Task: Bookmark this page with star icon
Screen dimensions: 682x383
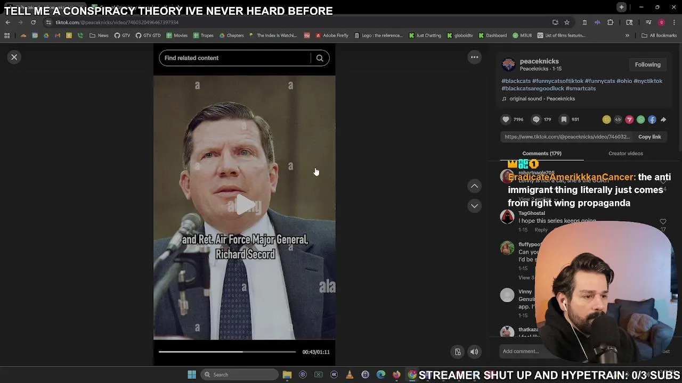Action: 567,22
